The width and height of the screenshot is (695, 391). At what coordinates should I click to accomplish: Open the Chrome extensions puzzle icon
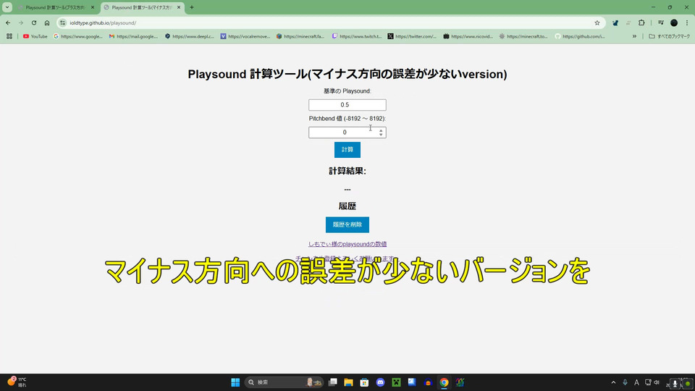coord(641,22)
